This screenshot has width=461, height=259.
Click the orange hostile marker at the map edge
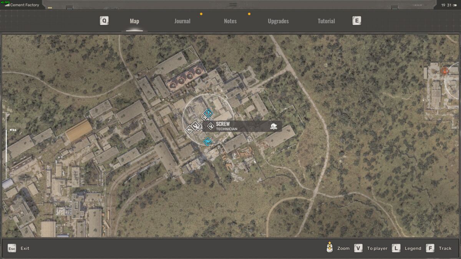pos(445,71)
